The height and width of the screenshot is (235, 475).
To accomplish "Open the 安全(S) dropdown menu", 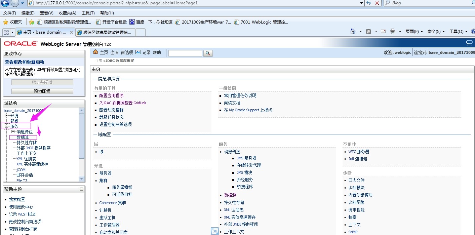I will click(436, 32).
